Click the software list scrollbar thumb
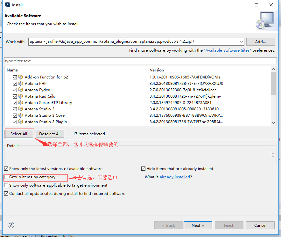 (x=273, y=83)
